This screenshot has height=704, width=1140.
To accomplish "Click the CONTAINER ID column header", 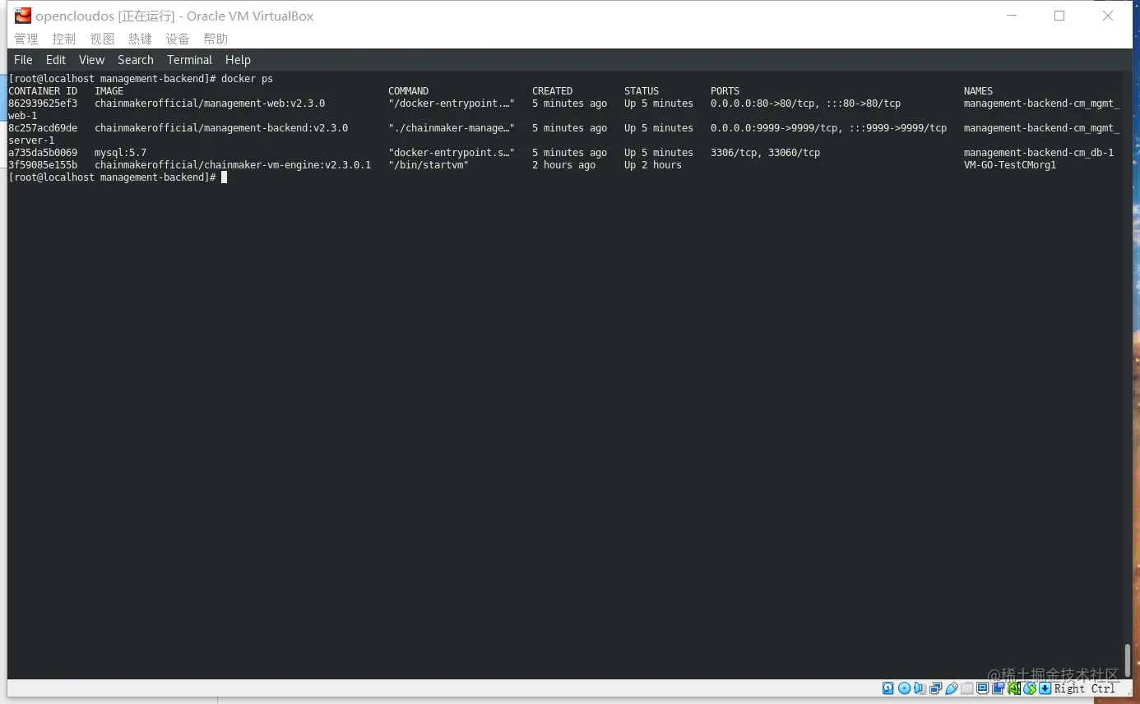I will point(43,91).
